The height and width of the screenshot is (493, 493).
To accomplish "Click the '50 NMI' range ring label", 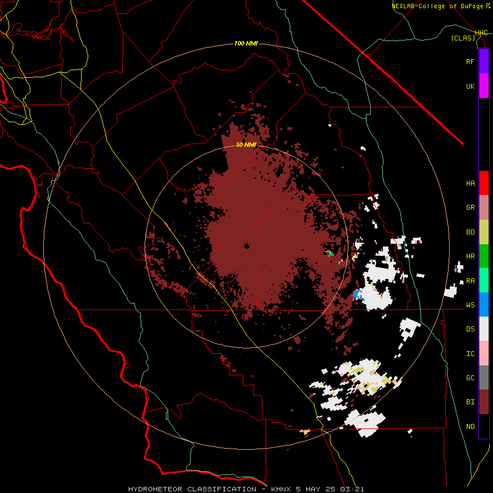I will click(x=246, y=145).
